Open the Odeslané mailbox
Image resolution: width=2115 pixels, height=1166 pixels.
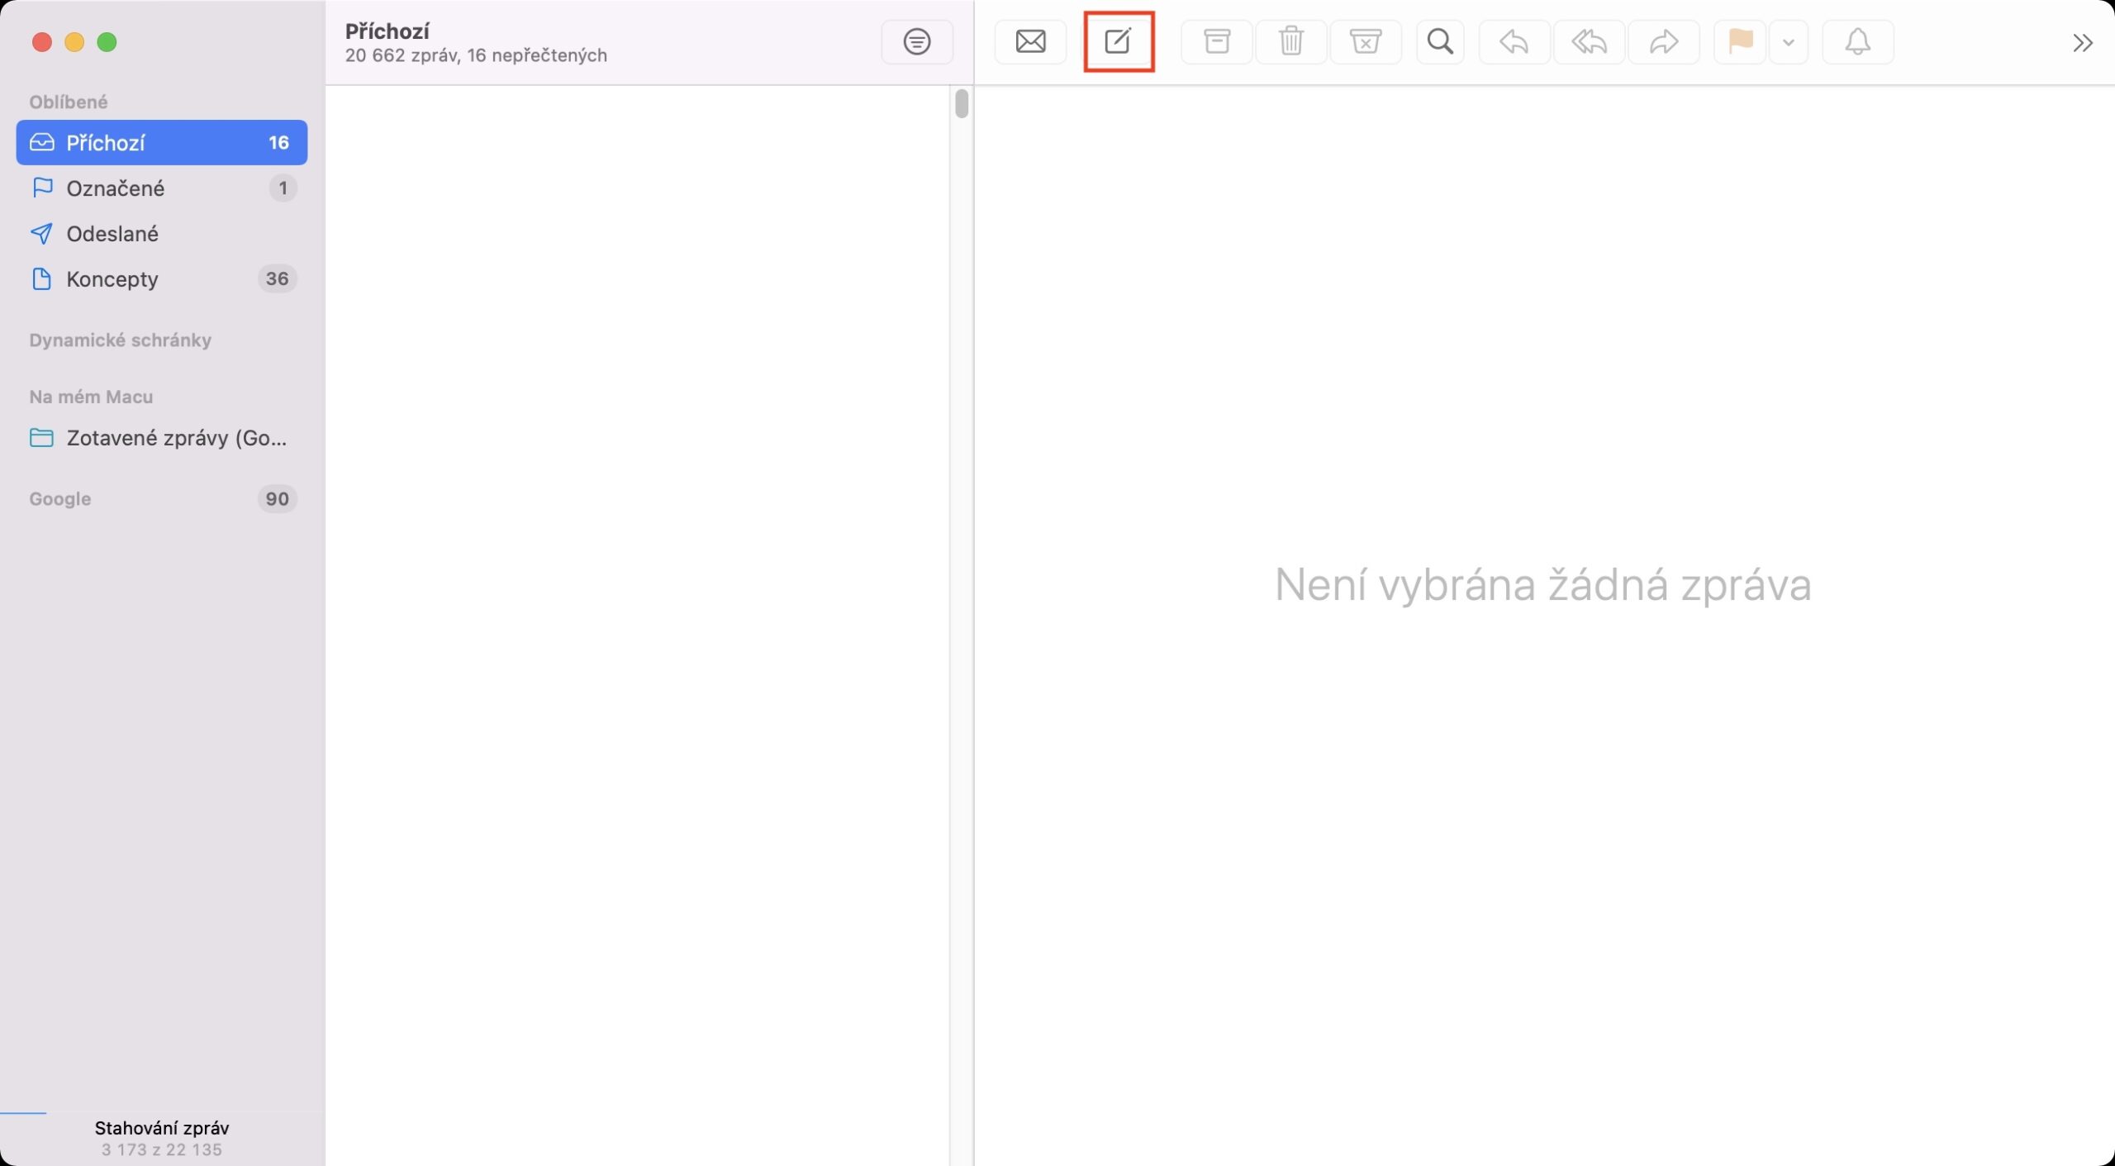pos(112,234)
